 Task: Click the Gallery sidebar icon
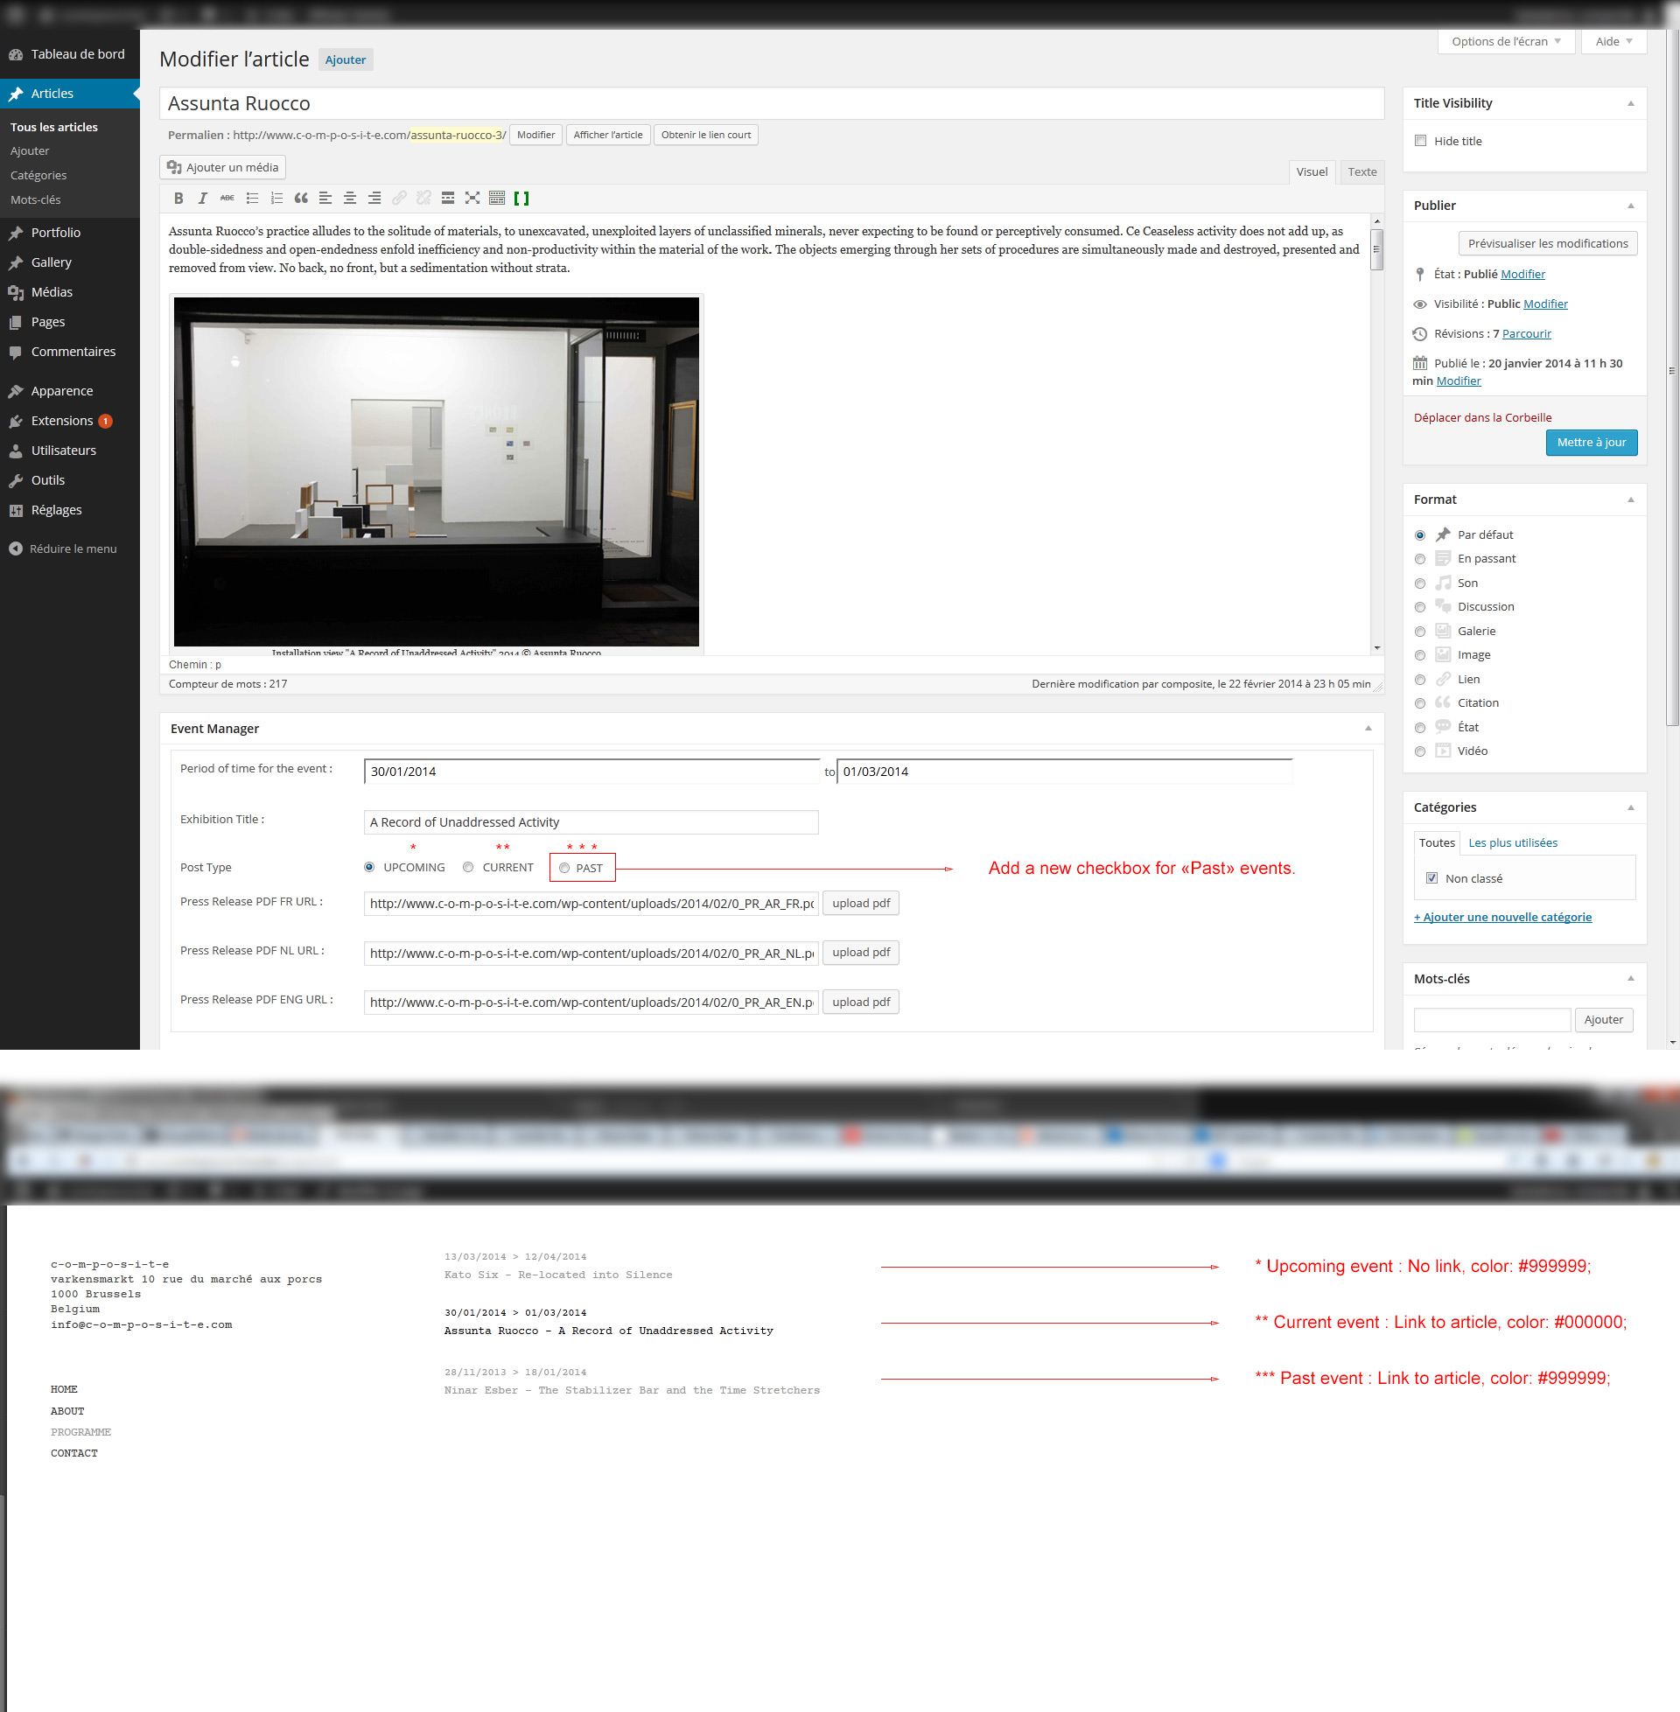tap(16, 262)
